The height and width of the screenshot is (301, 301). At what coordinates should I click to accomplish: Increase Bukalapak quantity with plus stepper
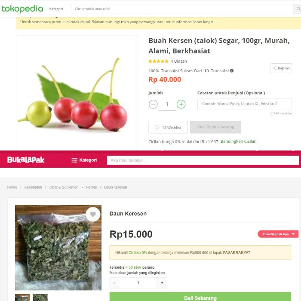(162, 283)
